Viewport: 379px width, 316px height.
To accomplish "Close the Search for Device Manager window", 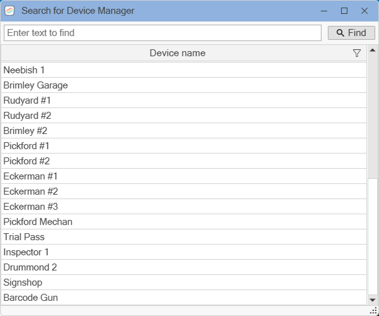I will [364, 11].
